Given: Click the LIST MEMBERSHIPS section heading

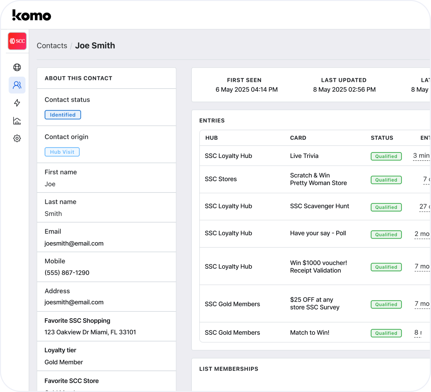Looking at the screenshot, I should tap(229, 369).
